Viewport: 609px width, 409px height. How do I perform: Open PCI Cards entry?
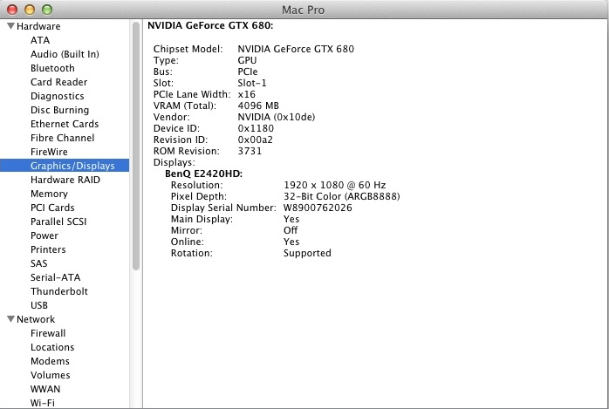[52, 208]
